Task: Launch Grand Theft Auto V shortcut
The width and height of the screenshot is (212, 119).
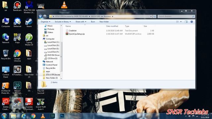Action: [x=41, y=104]
